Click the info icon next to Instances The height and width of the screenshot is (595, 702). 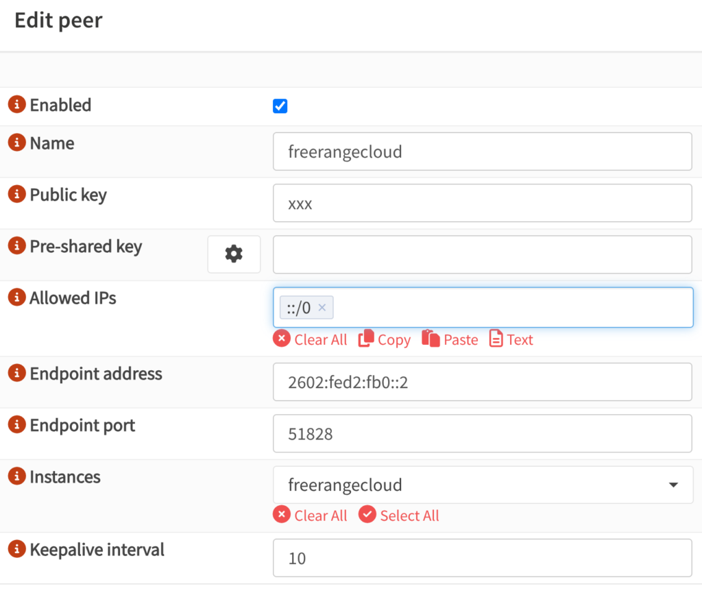(x=16, y=476)
